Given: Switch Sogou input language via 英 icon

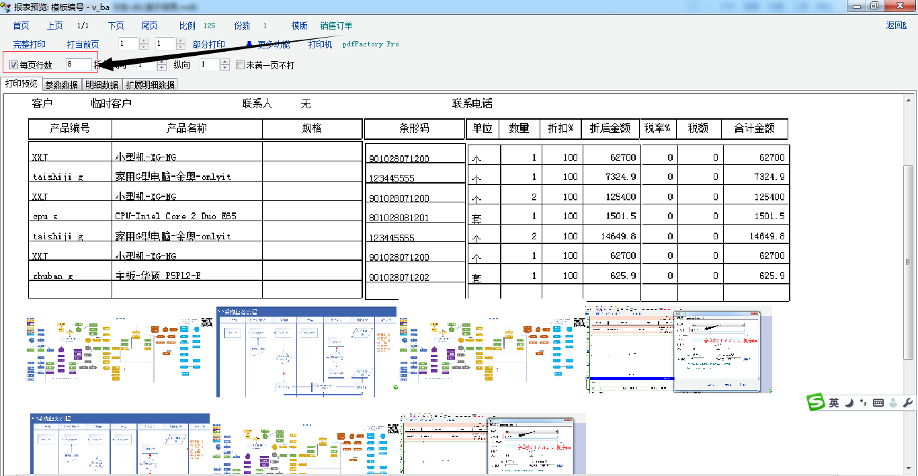Looking at the screenshot, I should [x=834, y=403].
